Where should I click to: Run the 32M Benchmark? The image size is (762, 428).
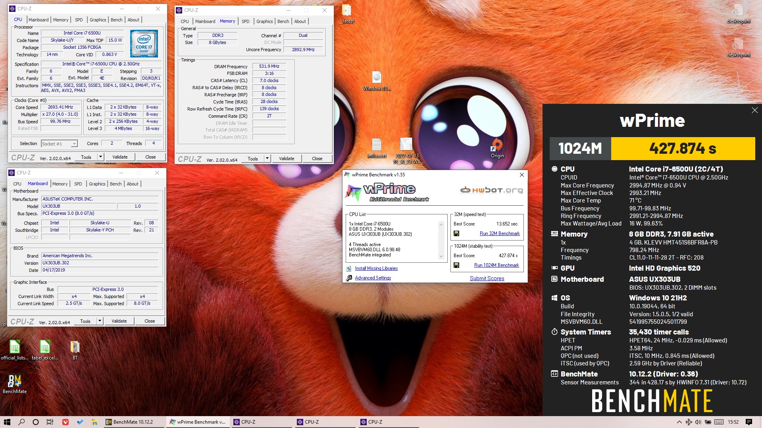coord(500,233)
